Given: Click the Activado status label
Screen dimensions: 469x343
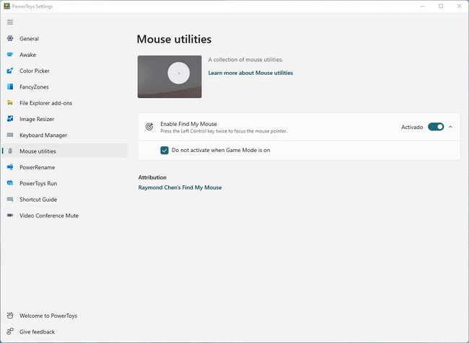Looking at the screenshot, I should [412, 127].
